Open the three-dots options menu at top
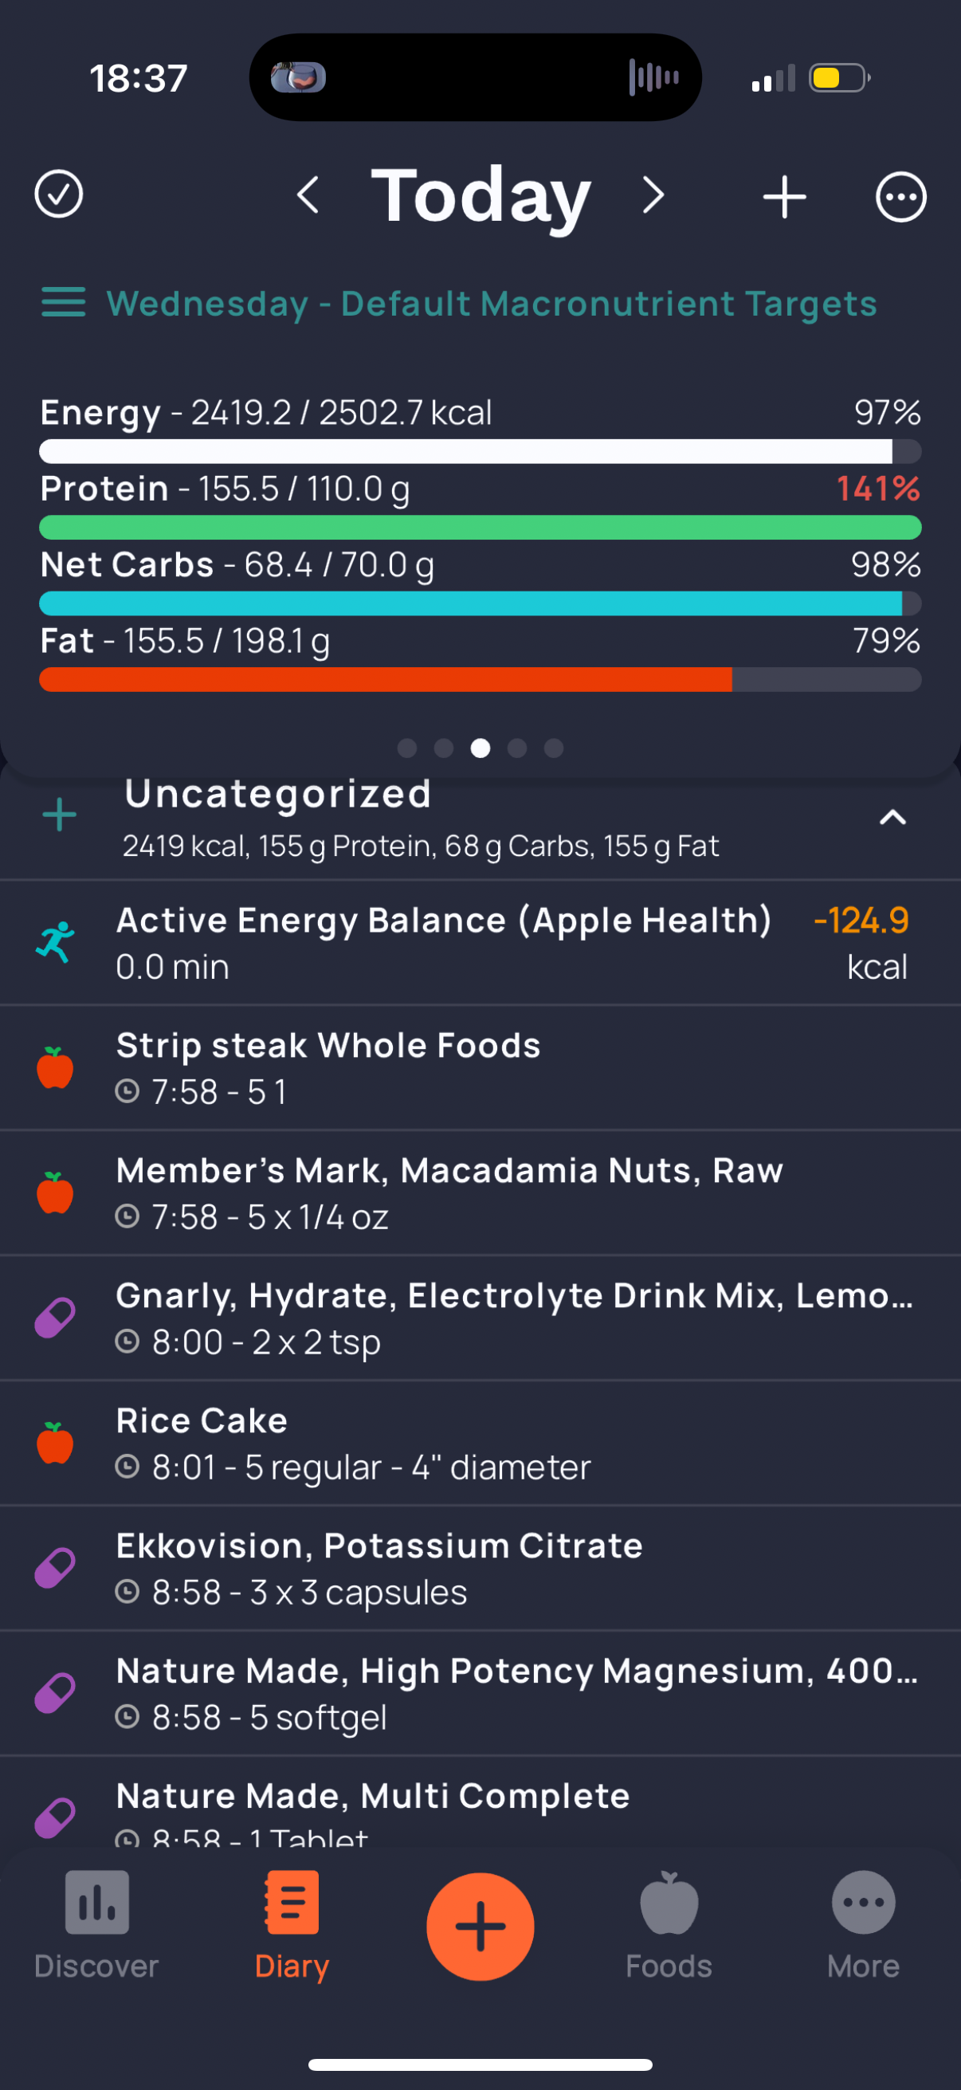 coord(900,196)
